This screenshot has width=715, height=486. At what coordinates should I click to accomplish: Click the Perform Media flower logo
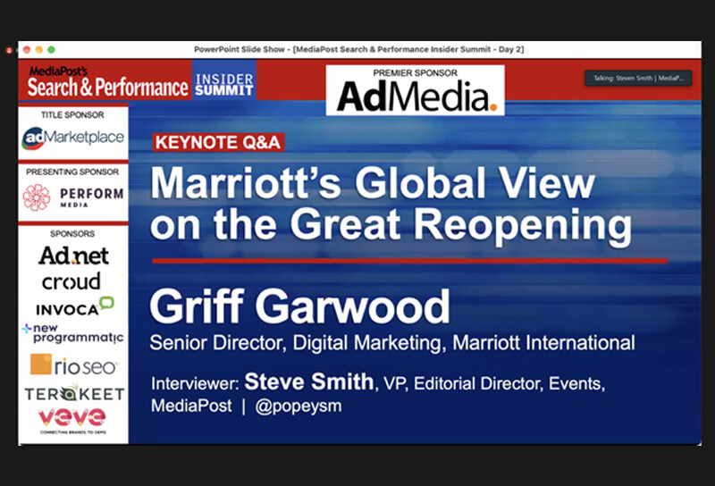pos(37,197)
